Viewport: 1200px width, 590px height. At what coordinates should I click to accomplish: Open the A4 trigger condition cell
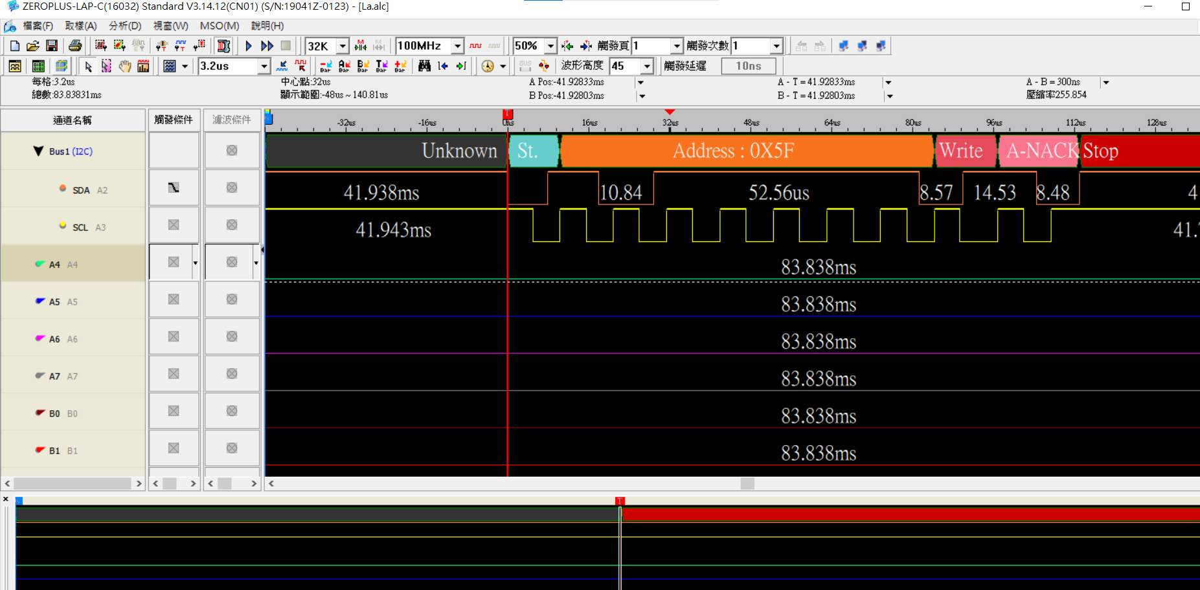pos(174,261)
